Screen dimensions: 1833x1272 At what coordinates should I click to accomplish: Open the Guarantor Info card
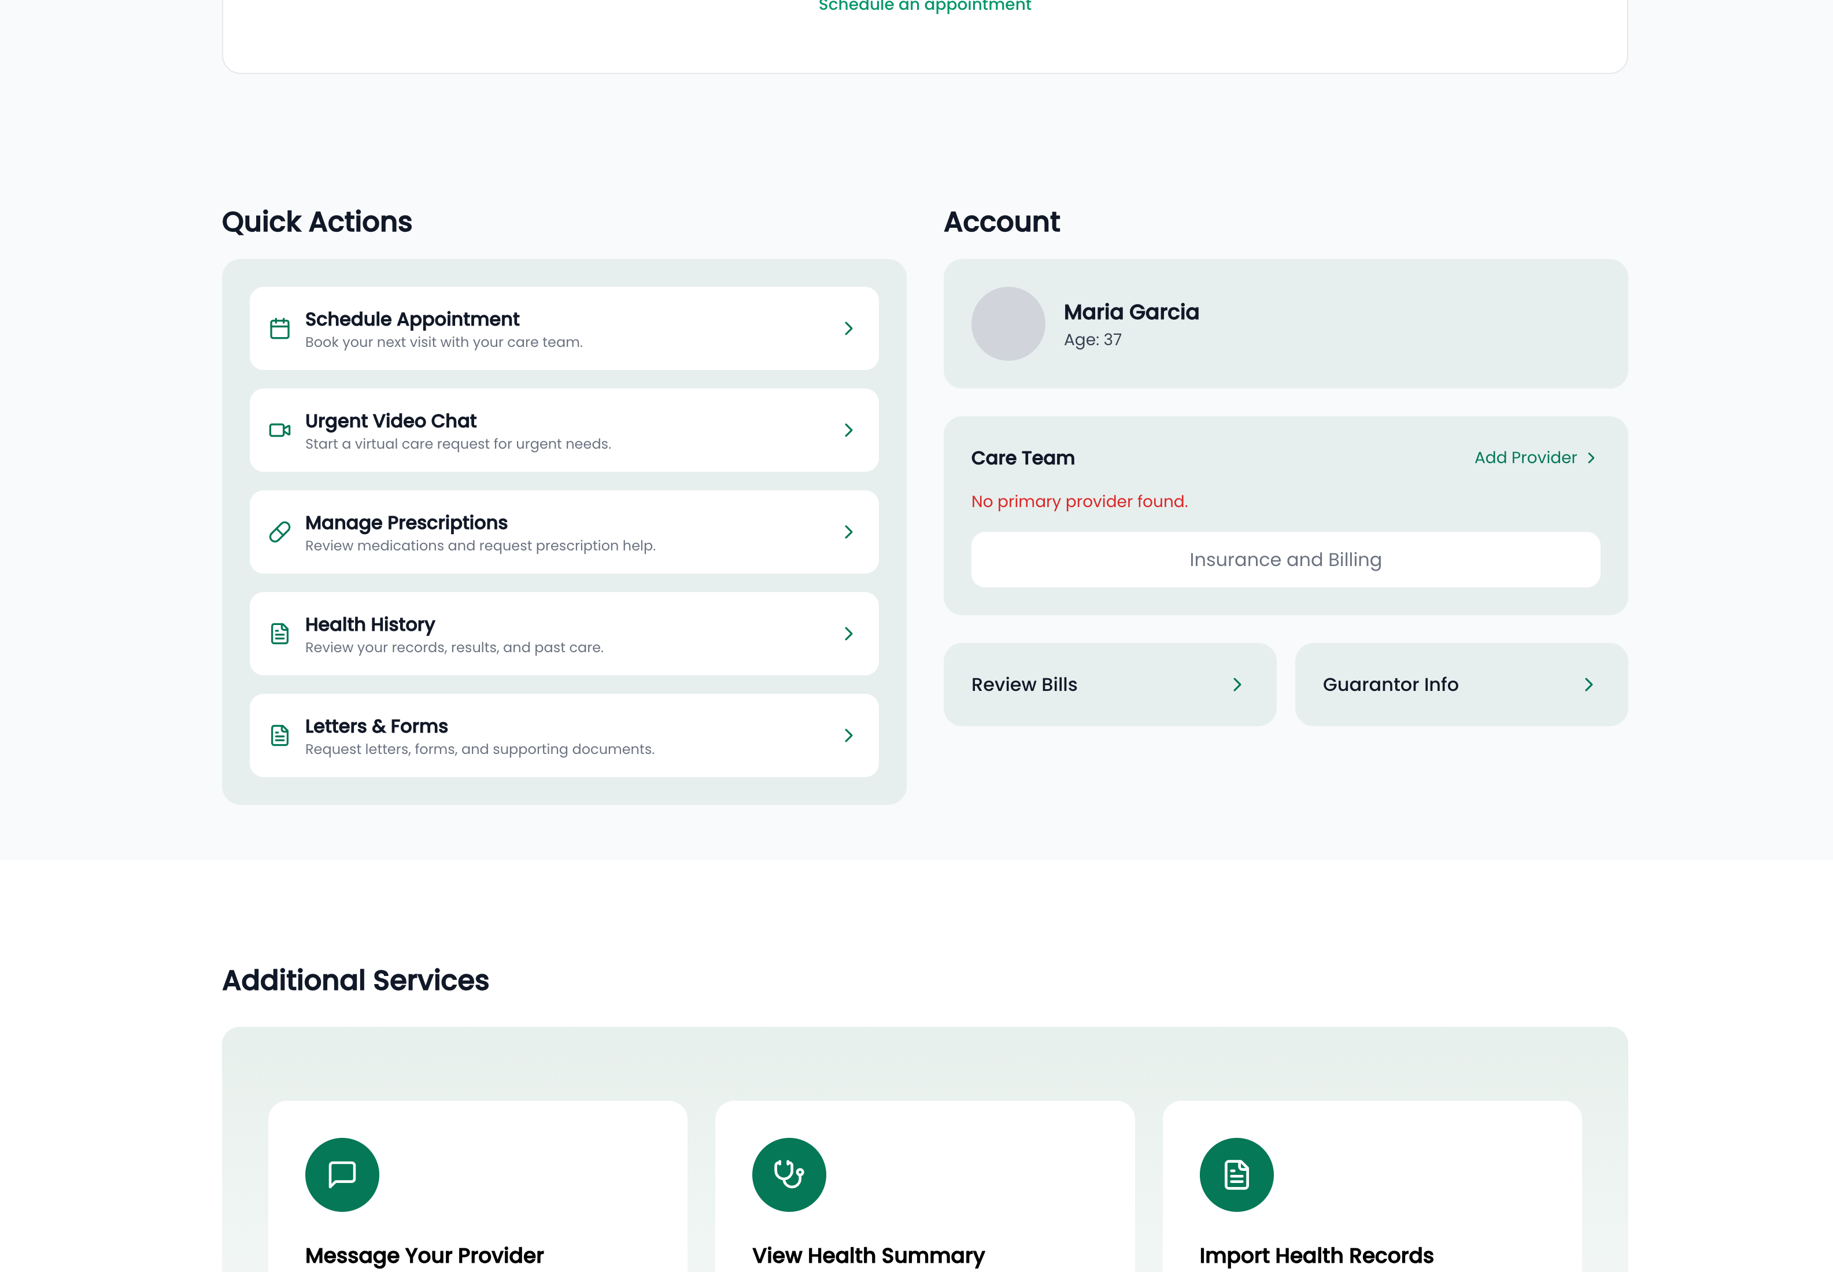pyautogui.click(x=1462, y=685)
